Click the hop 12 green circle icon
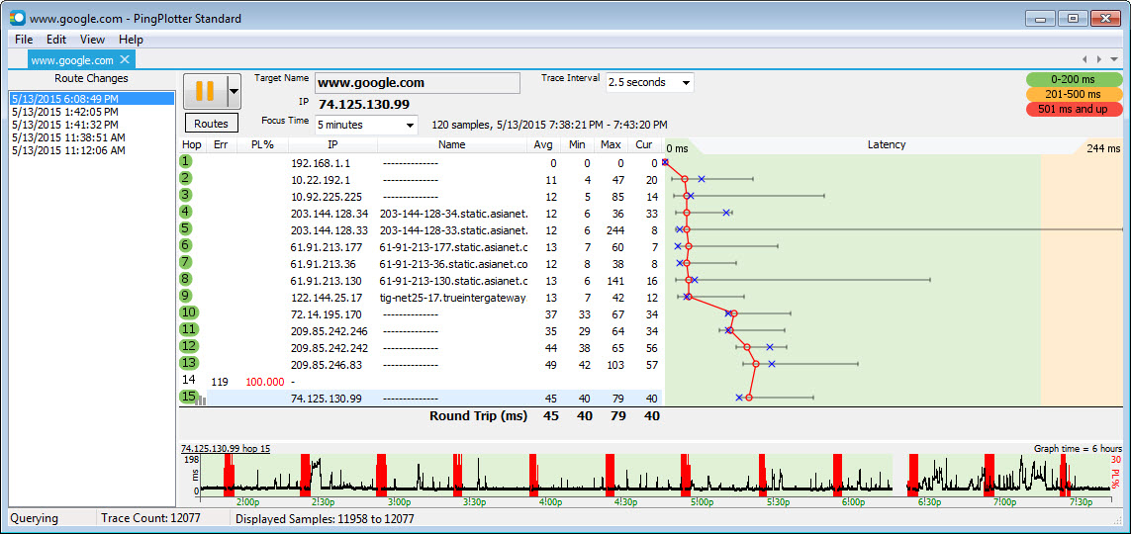Screen dimensions: 1131x534 tap(189, 346)
